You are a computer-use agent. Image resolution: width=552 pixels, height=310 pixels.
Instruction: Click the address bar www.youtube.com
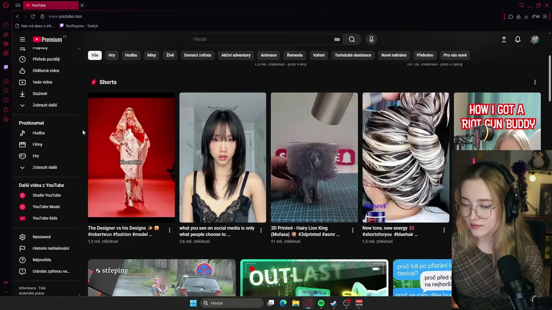65,16
